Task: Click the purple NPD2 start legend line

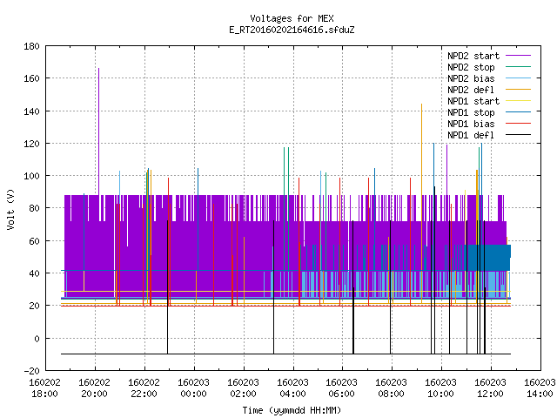Action: tap(518, 56)
